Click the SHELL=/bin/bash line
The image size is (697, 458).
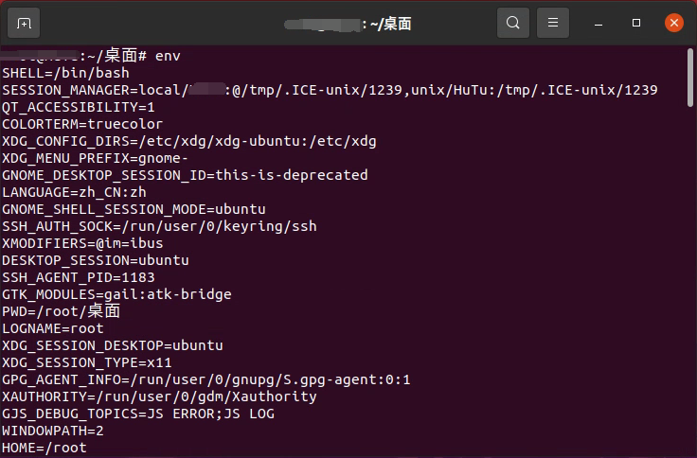click(65, 73)
